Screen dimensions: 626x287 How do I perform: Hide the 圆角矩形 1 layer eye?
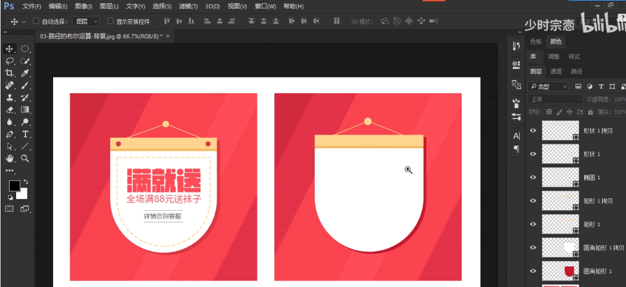pos(533,271)
